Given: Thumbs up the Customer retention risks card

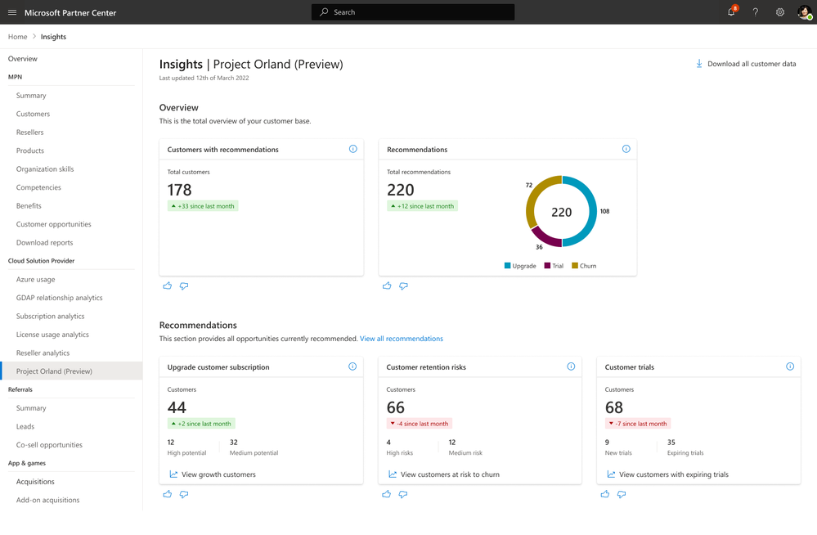Looking at the screenshot, I should pos(386,494).
